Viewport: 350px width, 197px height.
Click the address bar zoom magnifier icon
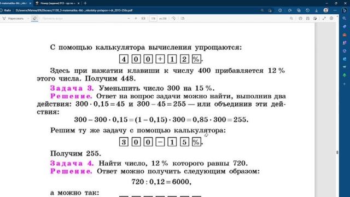(x=262, y=10)
